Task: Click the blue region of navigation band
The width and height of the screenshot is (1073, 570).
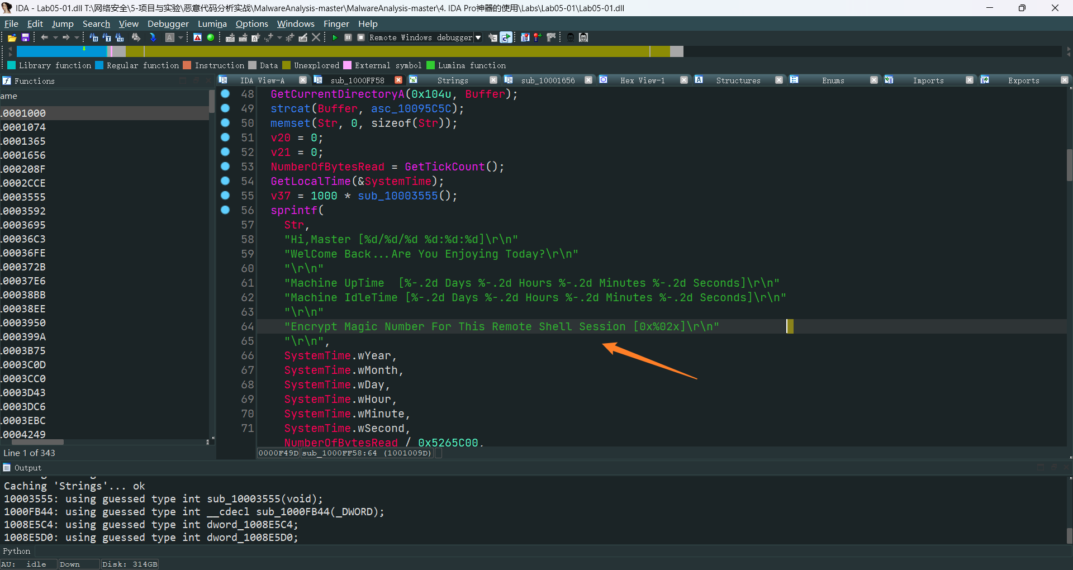Action: pyautogui.click(x=61, y=51)
